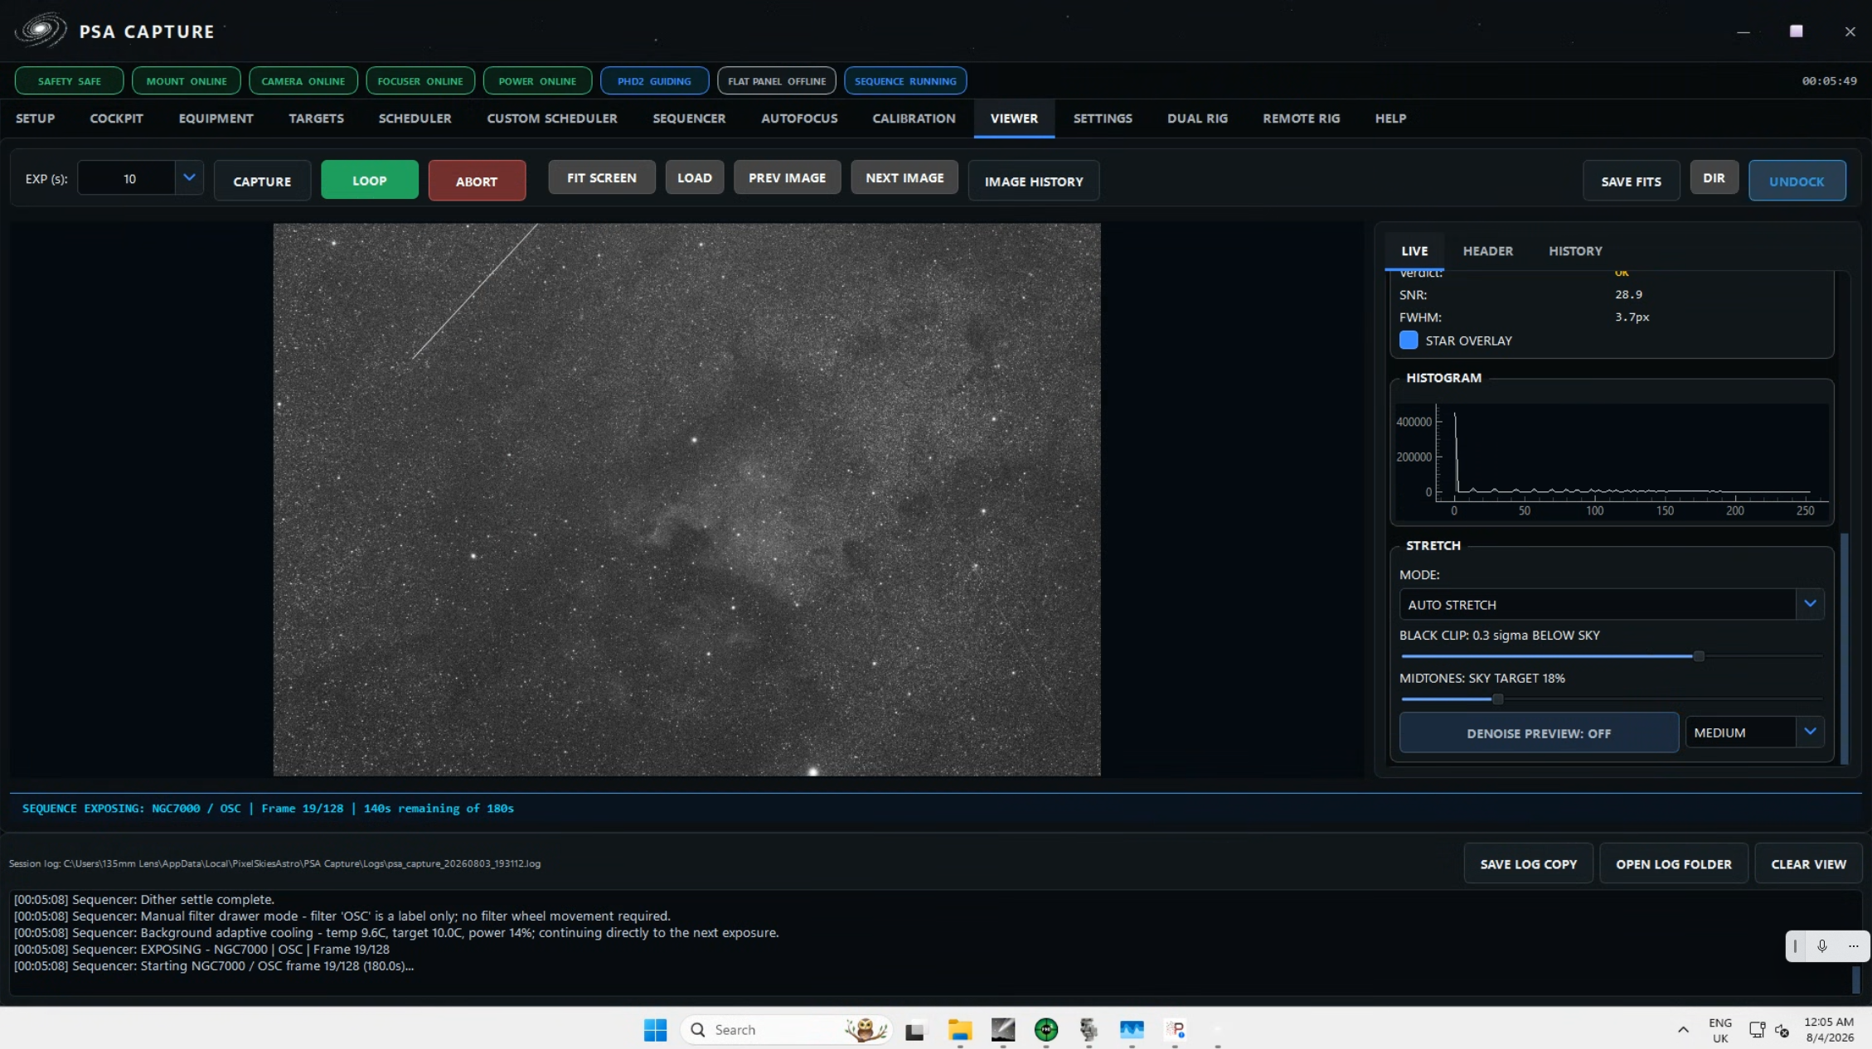Start the green Loop button
This screenshot has height=1049, width=1872.
click(370, 180)
